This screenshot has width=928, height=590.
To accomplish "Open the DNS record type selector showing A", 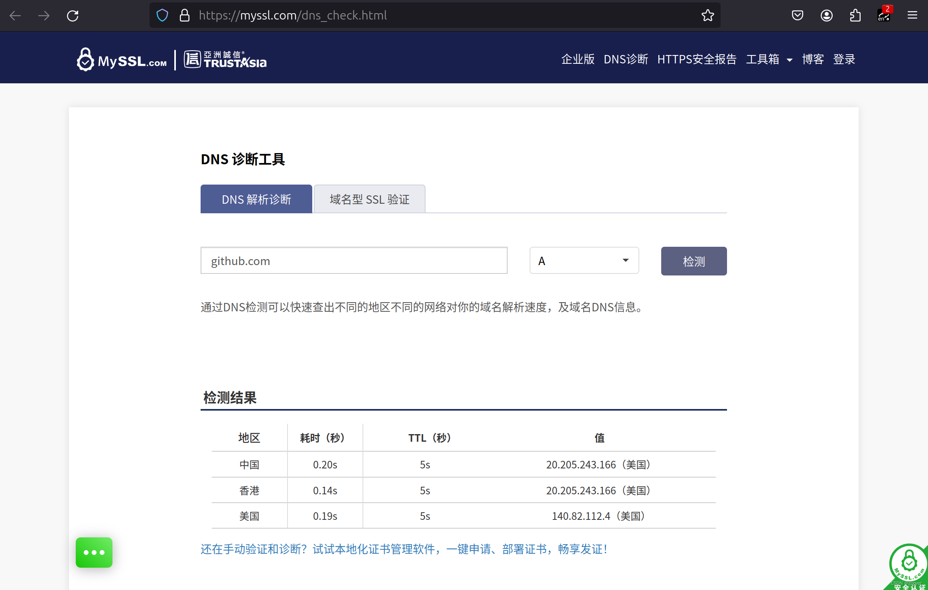I will [x=583, y=260].
